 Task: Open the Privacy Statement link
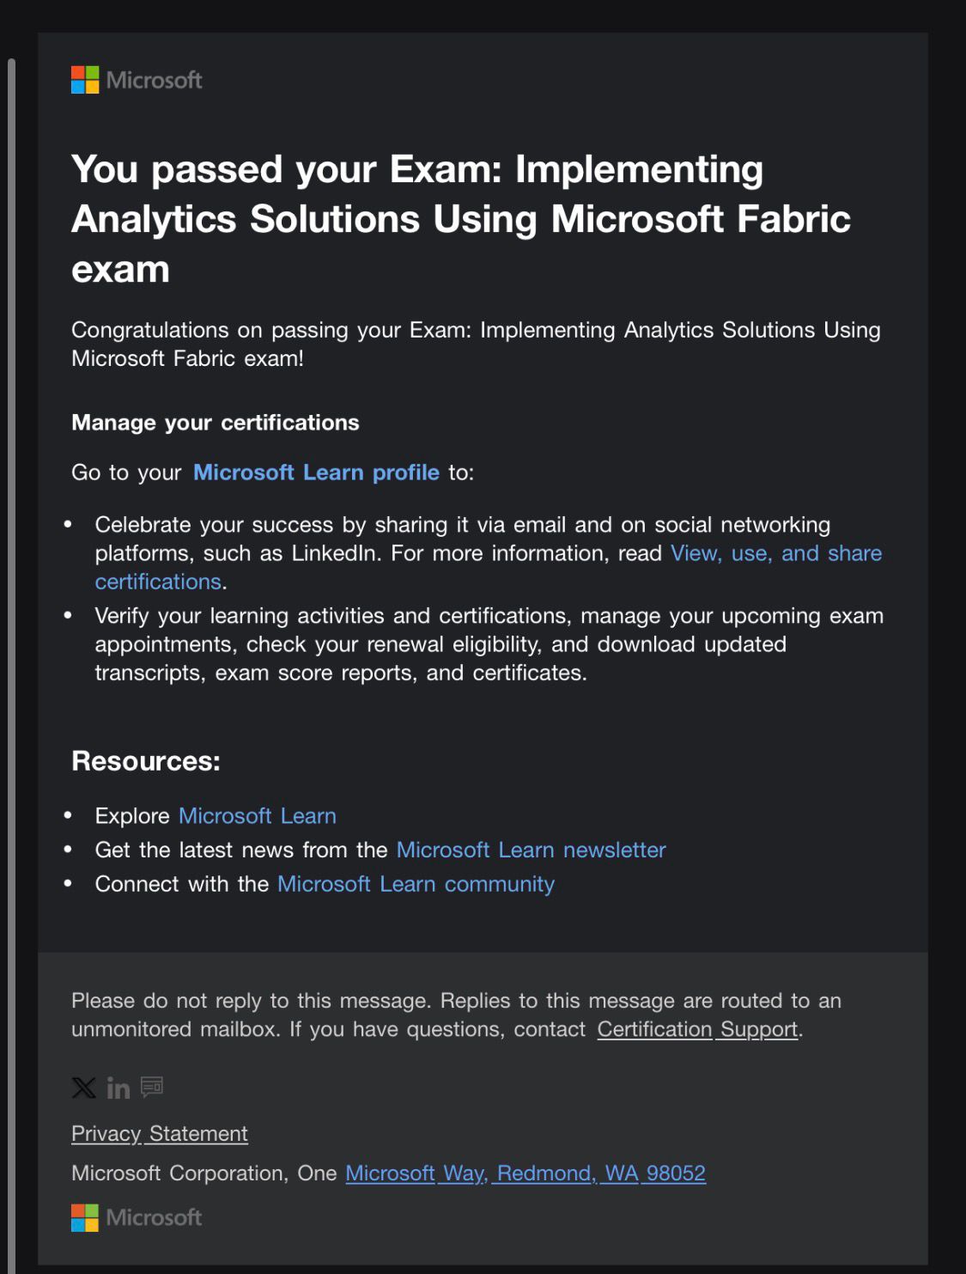[x=160, y=1134]
